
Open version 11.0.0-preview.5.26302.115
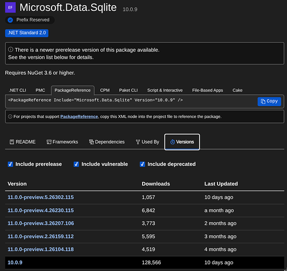pos(41,197)
